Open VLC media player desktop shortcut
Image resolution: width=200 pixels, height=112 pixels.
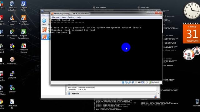(x=12, y=20)
